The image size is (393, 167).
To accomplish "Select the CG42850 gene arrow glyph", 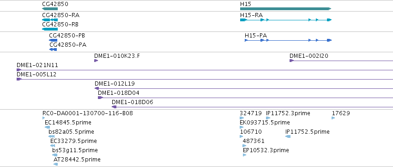I will pos(50,9).
